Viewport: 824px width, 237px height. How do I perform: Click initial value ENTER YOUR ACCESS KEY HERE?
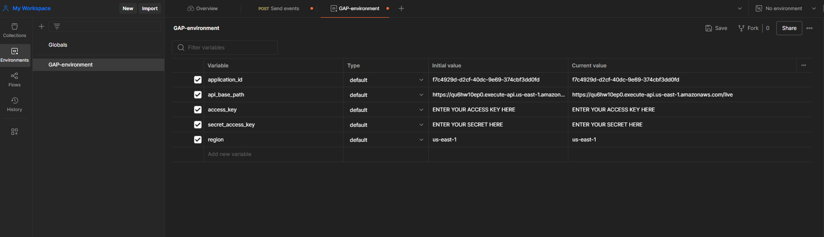474,110
